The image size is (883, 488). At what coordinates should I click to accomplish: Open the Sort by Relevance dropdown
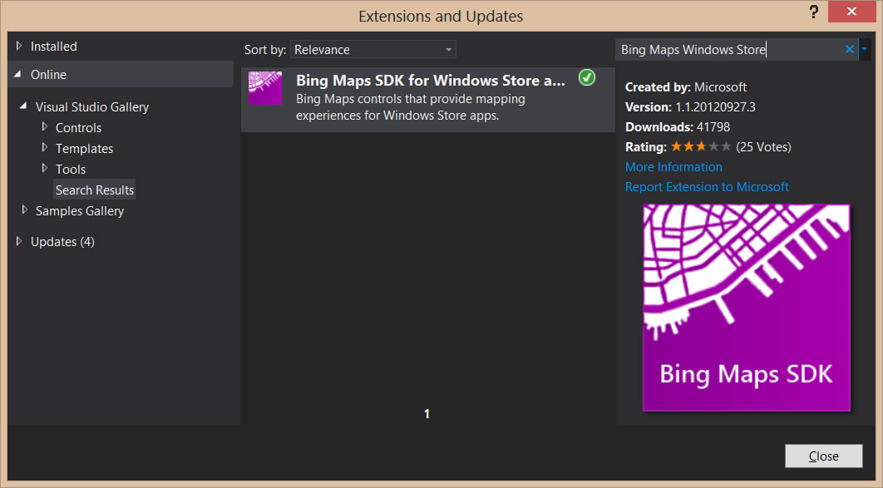click(x=372, y=50)
